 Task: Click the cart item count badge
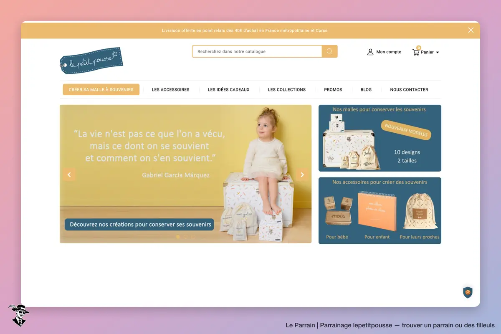tap(418, 48)
